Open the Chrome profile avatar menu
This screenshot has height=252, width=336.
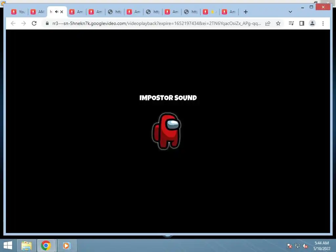click(x=312, y=23)
